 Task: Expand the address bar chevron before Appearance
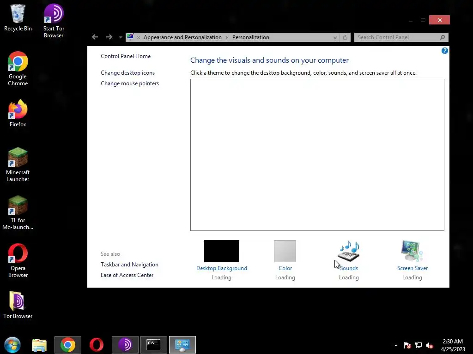coord(138,37)
